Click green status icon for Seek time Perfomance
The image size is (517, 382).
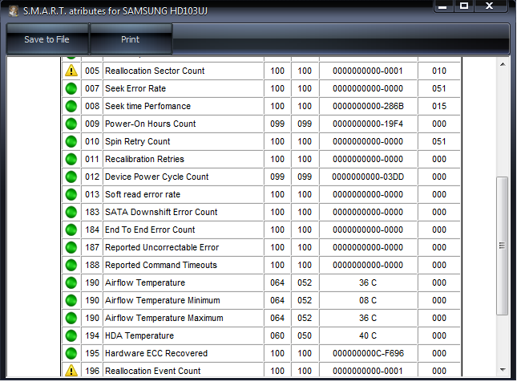click(x=71, y=106)
